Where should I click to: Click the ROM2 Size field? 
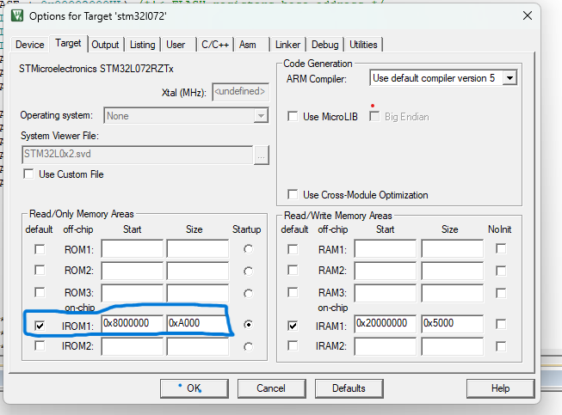pyautogui.click(x=198, y=271)
